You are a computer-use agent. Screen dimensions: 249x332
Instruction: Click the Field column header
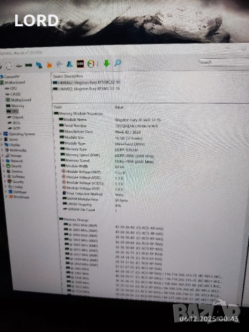(58, 107)
